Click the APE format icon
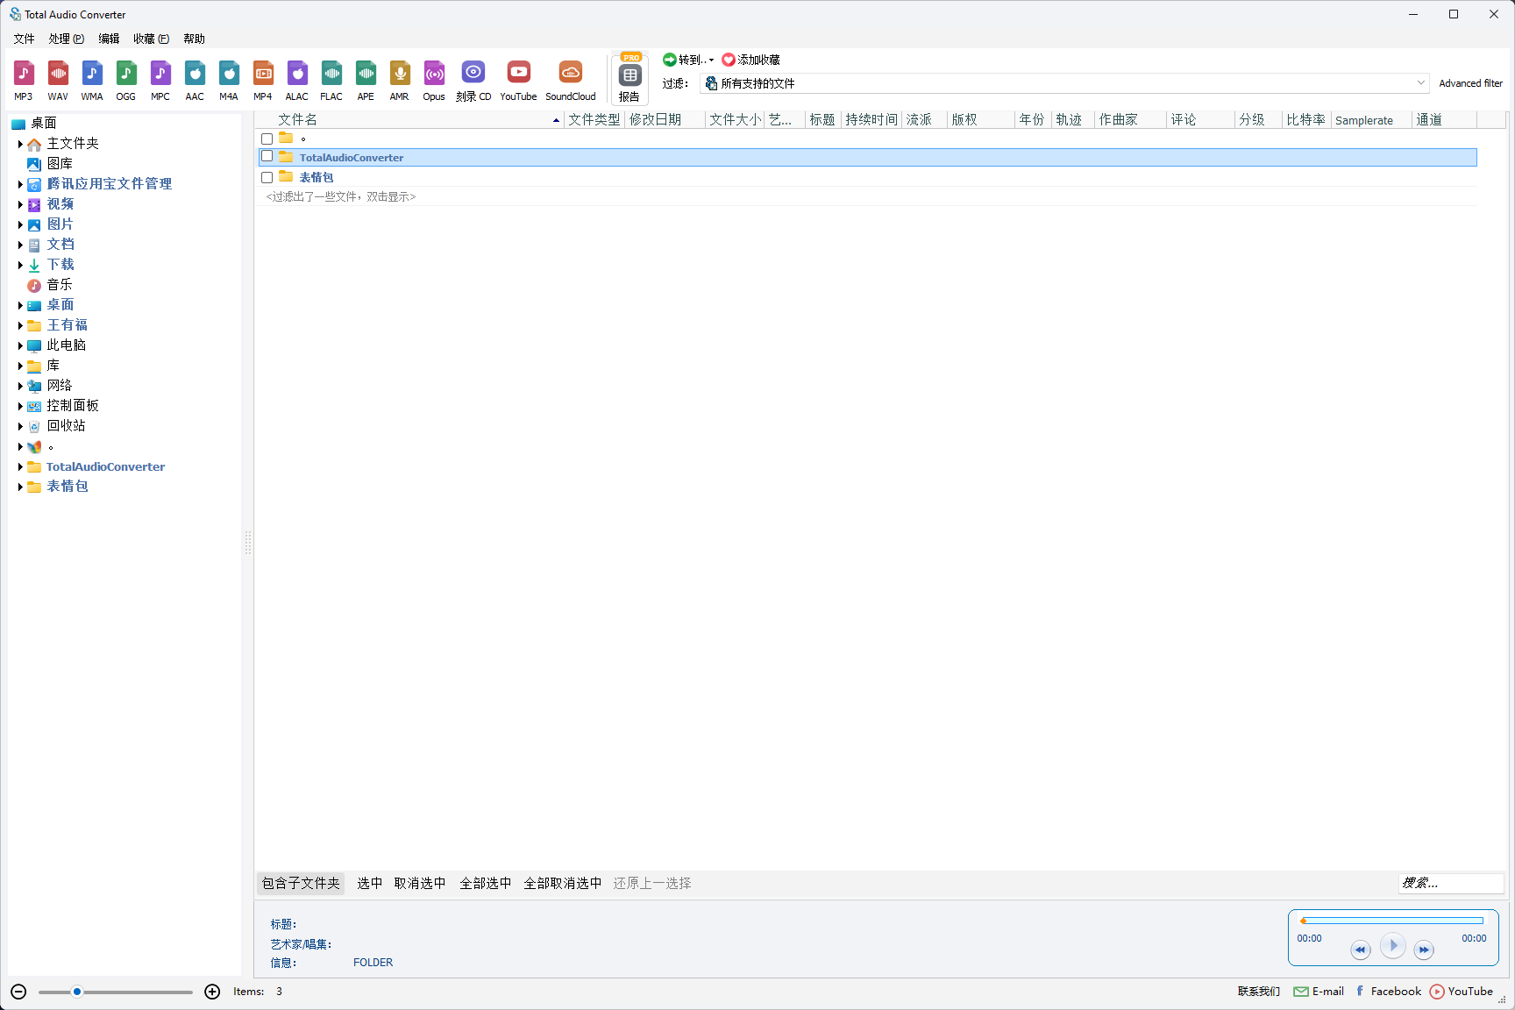This screenshot has height=1010, width=1515. pos(366,81)
